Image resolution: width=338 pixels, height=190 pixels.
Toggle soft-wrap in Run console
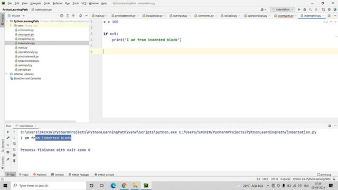click(x=14, y=144)
